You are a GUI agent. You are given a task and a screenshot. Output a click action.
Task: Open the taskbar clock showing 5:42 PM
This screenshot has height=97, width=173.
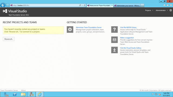click(x=167, y=94)
